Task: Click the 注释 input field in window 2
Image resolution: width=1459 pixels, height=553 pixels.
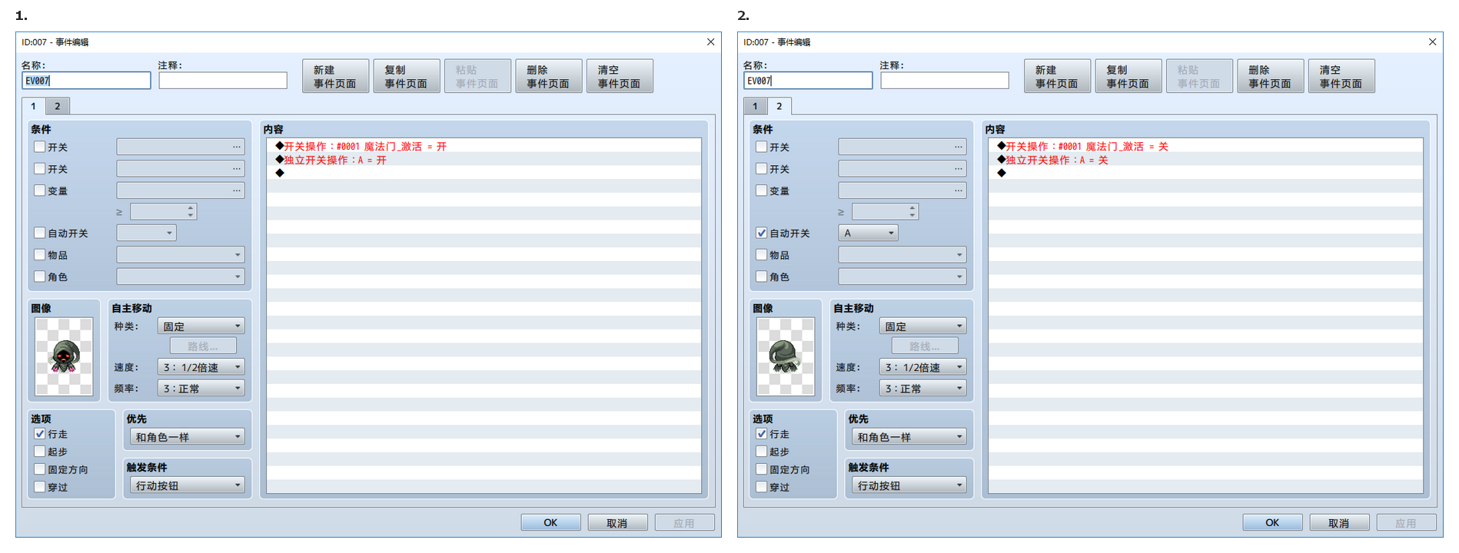Action: tap(945, 81)
